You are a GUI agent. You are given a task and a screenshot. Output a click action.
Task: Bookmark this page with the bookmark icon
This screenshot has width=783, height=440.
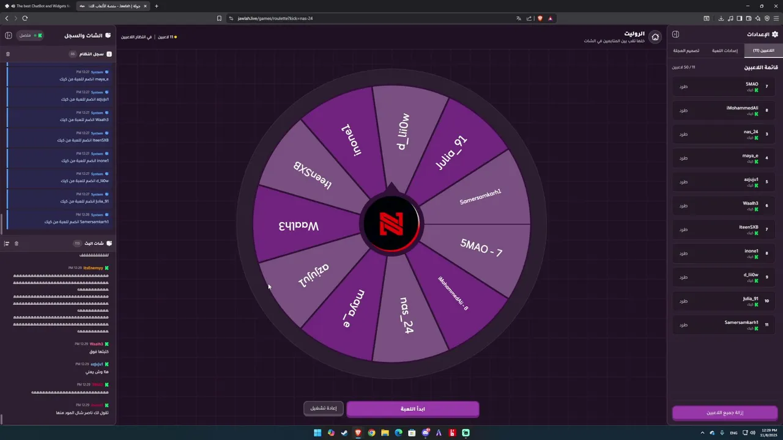point(219,18)
